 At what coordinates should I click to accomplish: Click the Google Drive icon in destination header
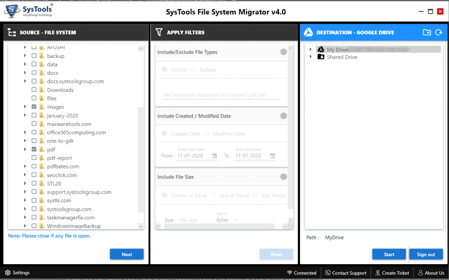(307, 32)
